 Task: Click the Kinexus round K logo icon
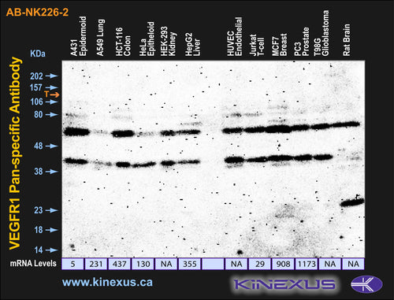click(366, 284)
